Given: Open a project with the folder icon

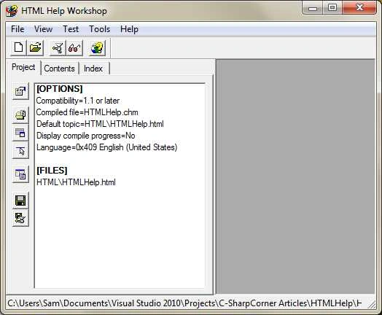Looking at the screenshot, I should [x=35, y=47].
